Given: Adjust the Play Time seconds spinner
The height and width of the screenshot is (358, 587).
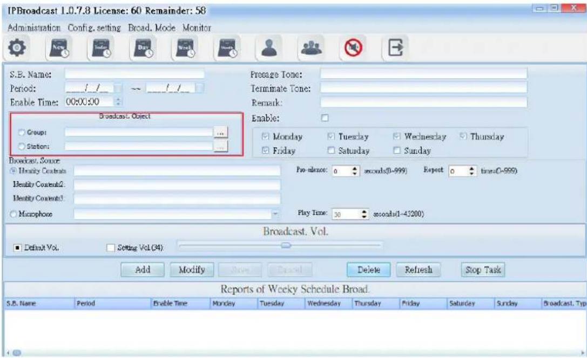Looking at the screenshot, I should [x=365, y=214].
